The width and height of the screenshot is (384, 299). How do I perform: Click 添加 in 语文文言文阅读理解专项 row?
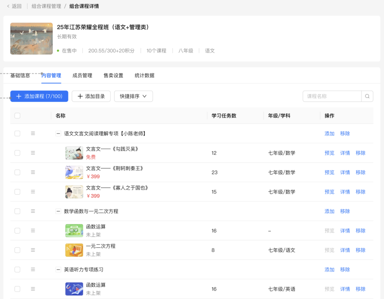click(x=329, y=133)
